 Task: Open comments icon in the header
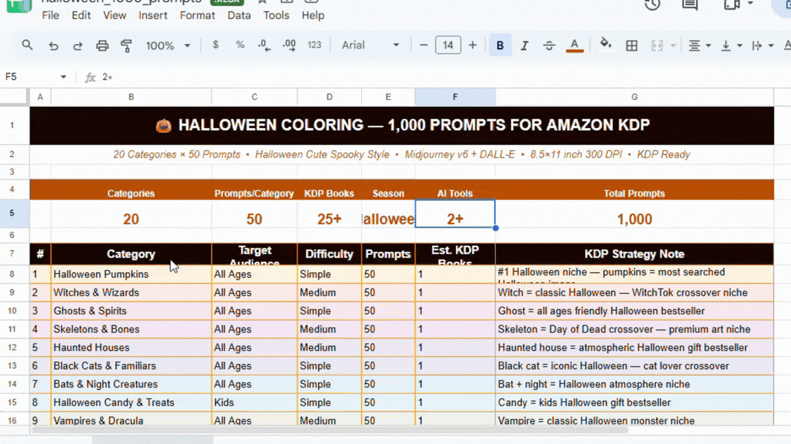[689, 5]
